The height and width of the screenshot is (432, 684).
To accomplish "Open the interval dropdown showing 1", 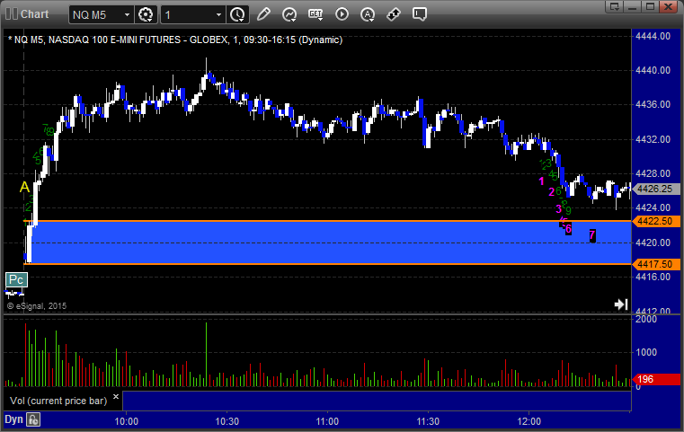I will click(218, 14).
